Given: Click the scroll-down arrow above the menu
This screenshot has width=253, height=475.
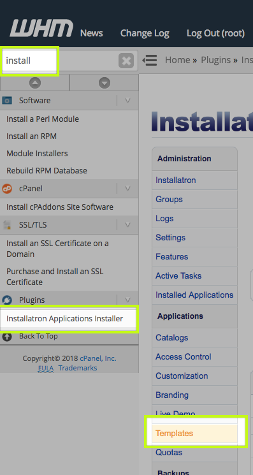Looking at the screenshot, I should (x=105, y=83).
